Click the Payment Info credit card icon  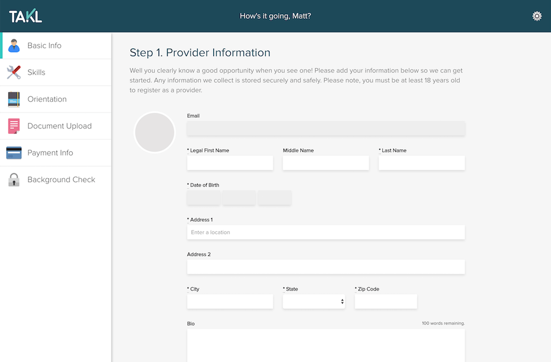coord(14,153)
